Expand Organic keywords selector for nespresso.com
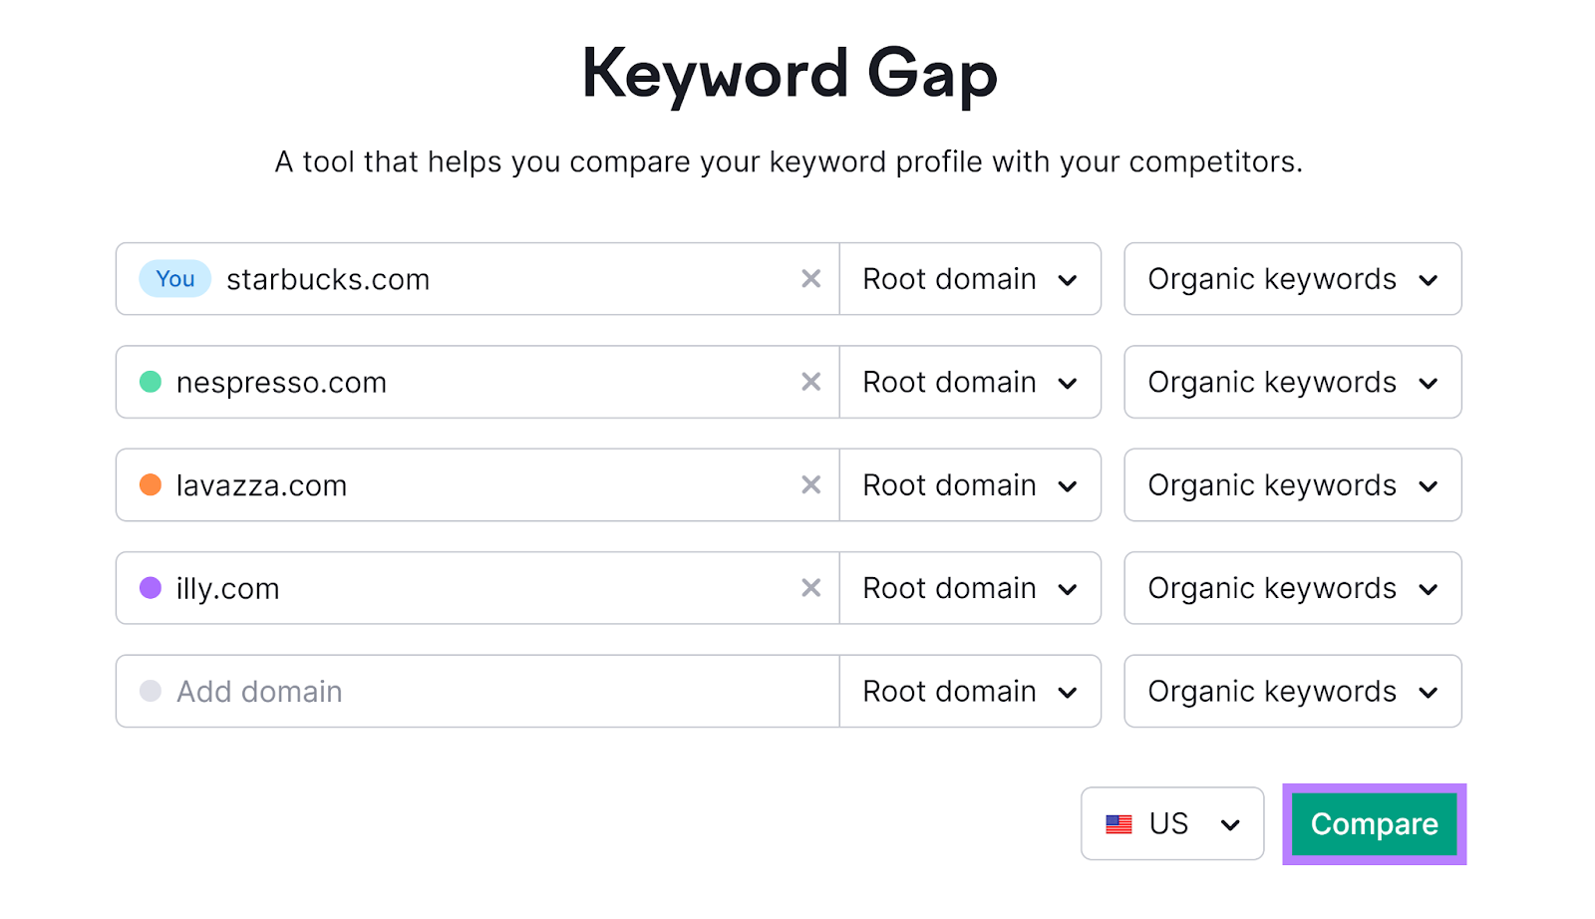1595x919 pixels. point(1291,382)
